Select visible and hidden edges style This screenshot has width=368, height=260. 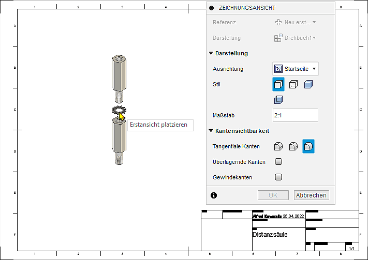pyautogui.click(x=293, y=84)
